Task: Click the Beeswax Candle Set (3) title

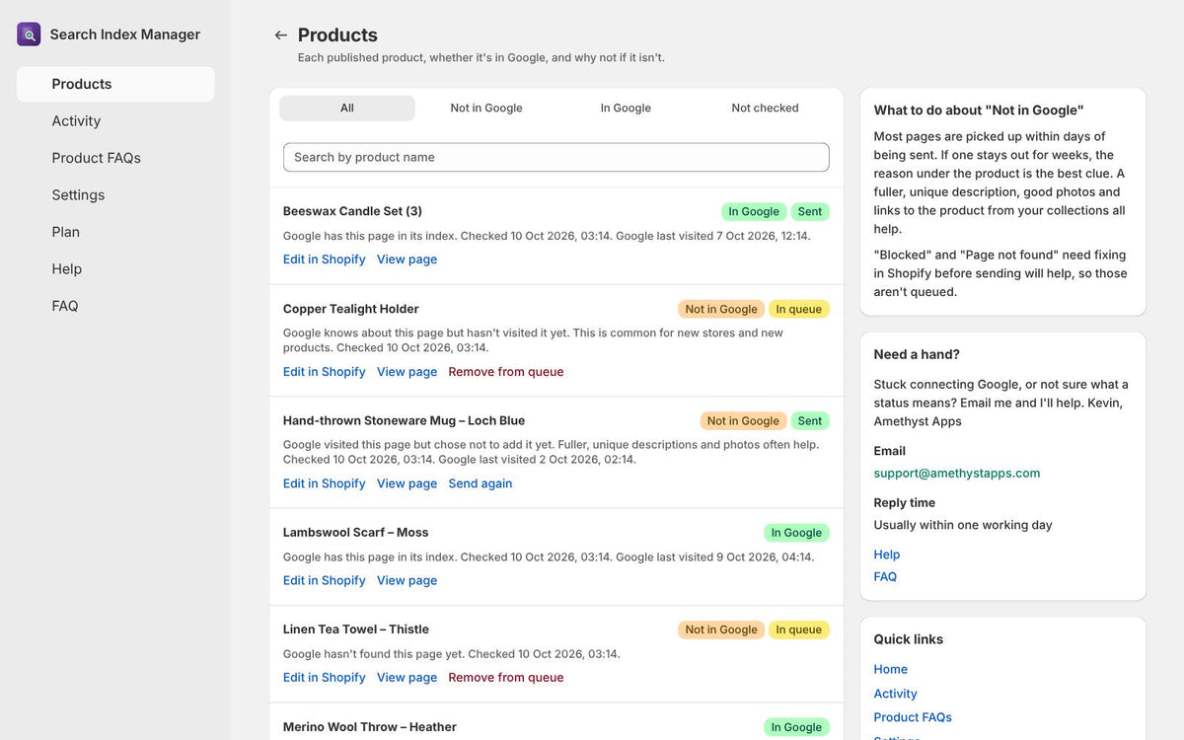Action: click(352, 211)
